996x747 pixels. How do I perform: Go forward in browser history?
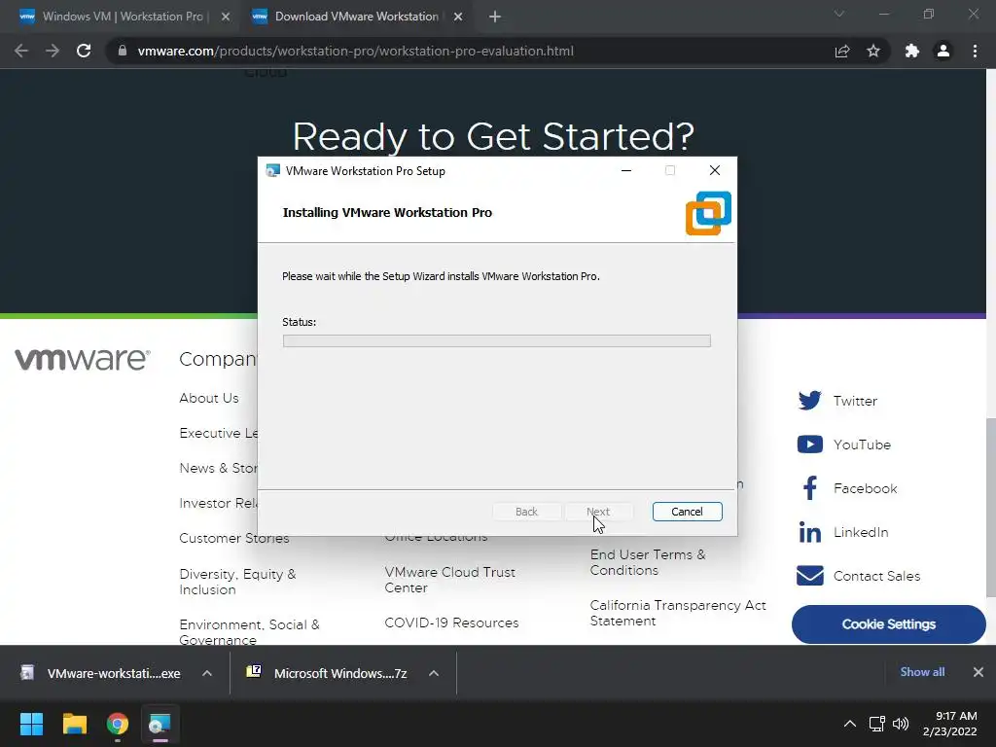point(53,51)
